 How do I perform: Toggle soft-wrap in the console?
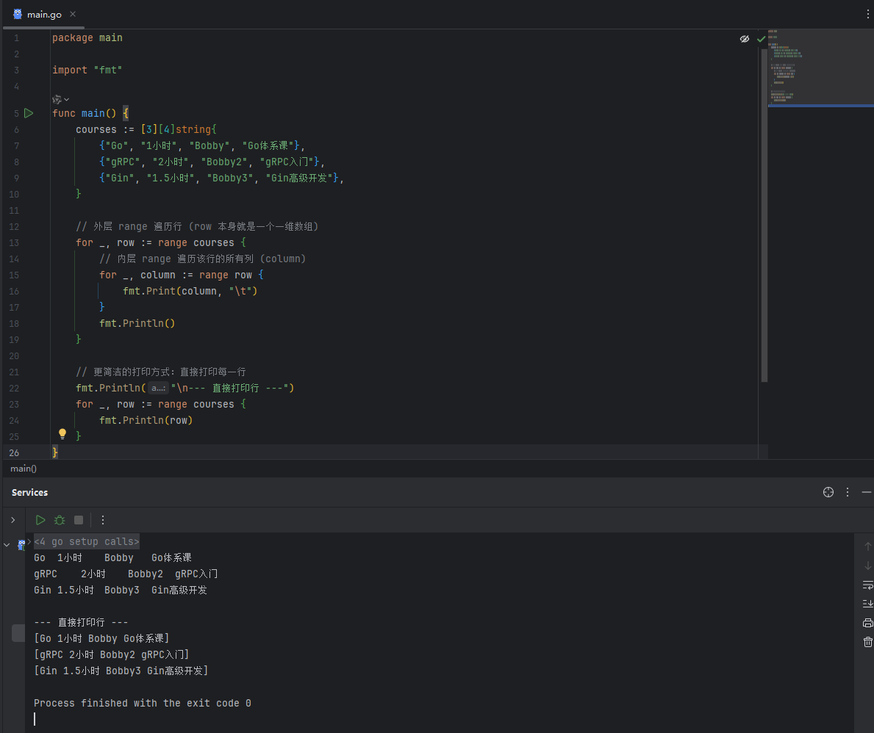pos(867,585)
